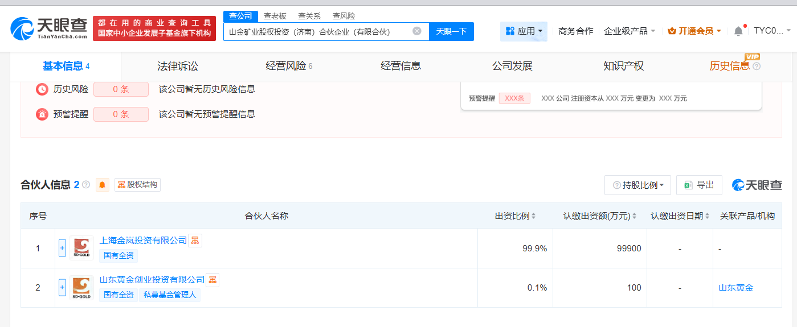Click the orange bell alert beside 合伙人信息
The height and width of the screenshot is (327, 797).
[103, 185]
